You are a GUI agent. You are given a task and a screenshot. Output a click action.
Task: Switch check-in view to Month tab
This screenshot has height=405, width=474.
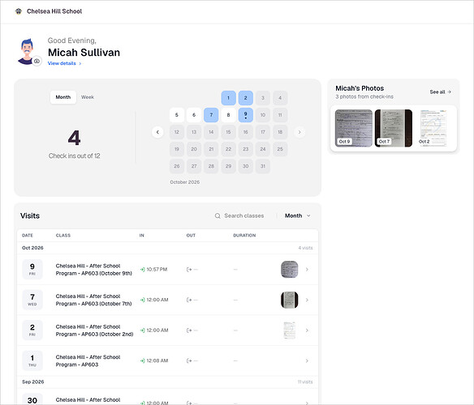(x=62, y=97)
